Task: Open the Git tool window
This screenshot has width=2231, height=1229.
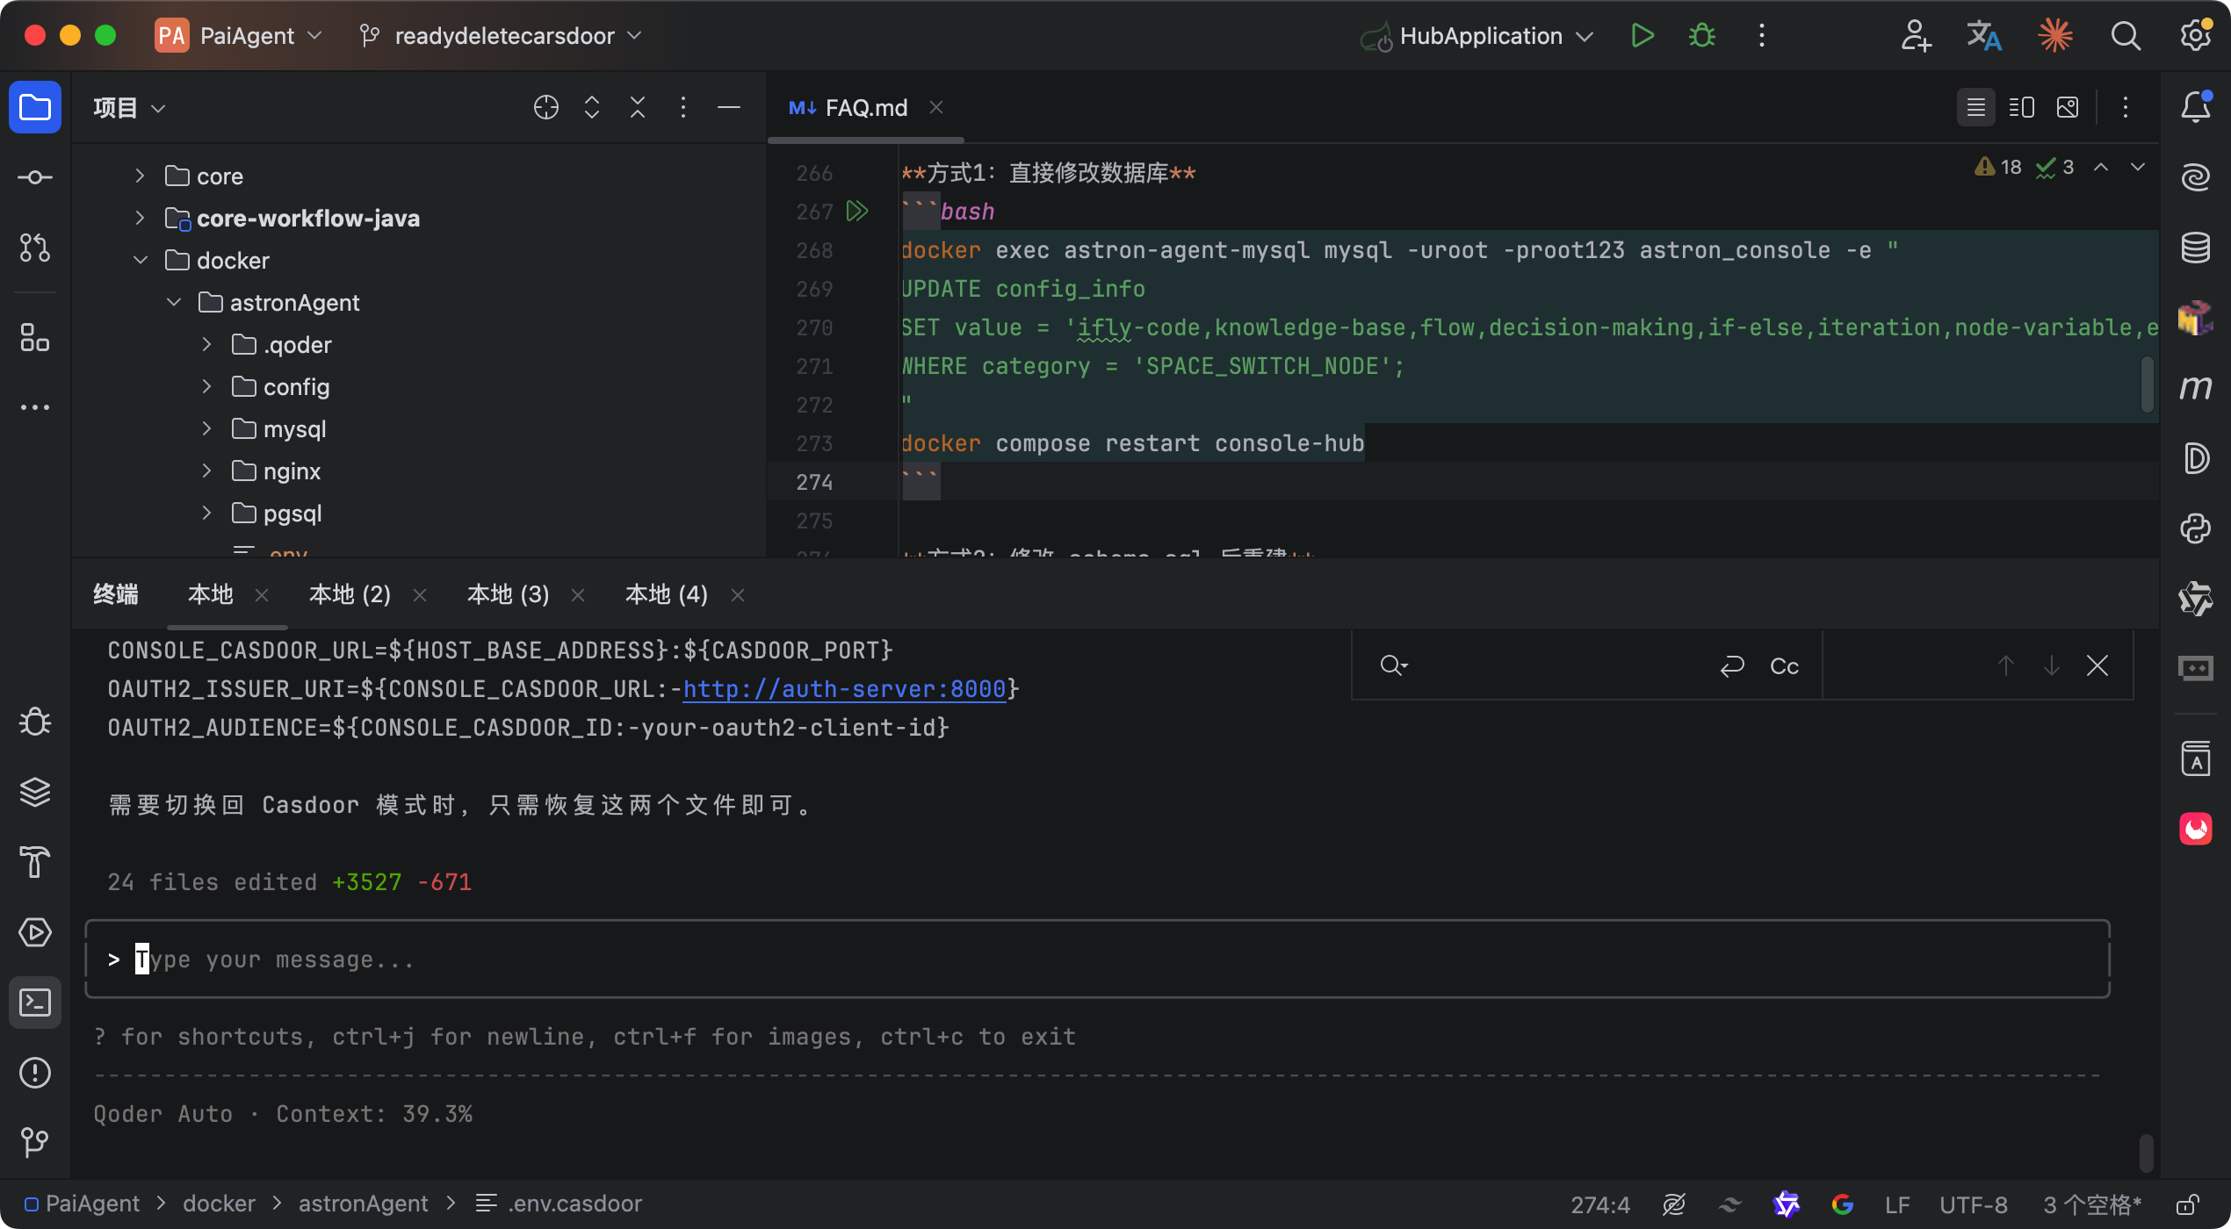Action: click(35, 1141)
